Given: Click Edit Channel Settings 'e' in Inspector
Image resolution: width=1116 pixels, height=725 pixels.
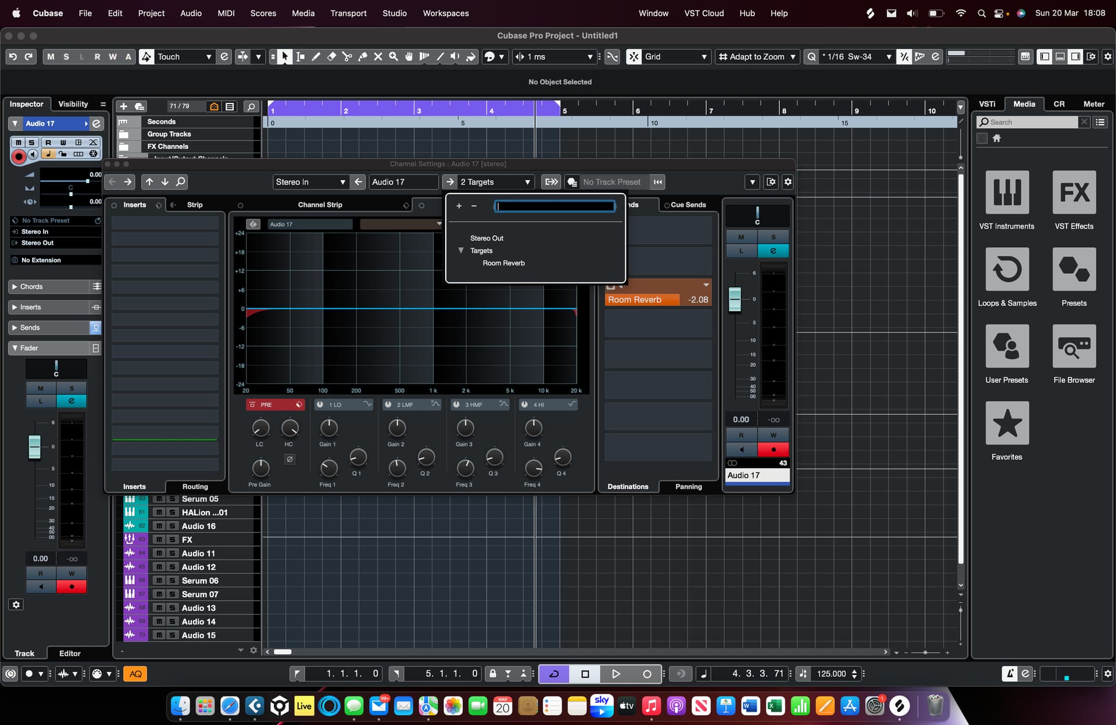Looking at the screenshot, I should [96, 123].
